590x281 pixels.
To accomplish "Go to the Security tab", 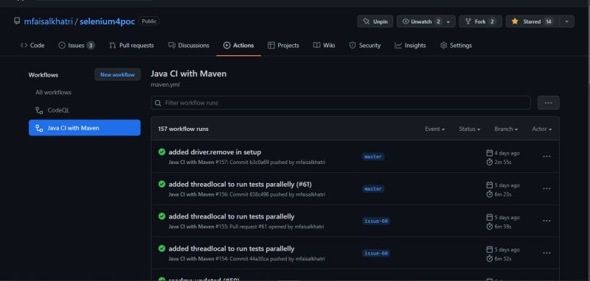I will point(365,46).
